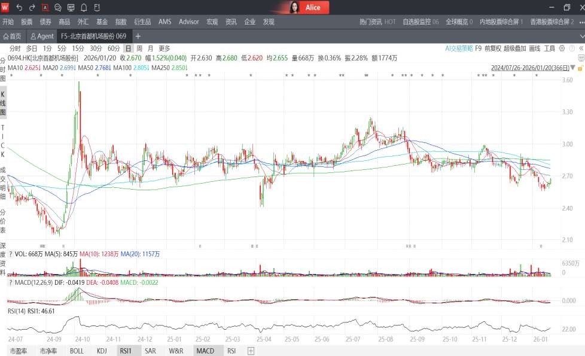Click the redo arrow in title bar
585x356 pixels.
(32, 8)
